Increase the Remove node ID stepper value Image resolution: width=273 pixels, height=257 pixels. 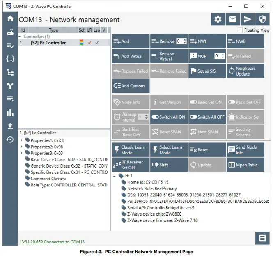point(185,40)
